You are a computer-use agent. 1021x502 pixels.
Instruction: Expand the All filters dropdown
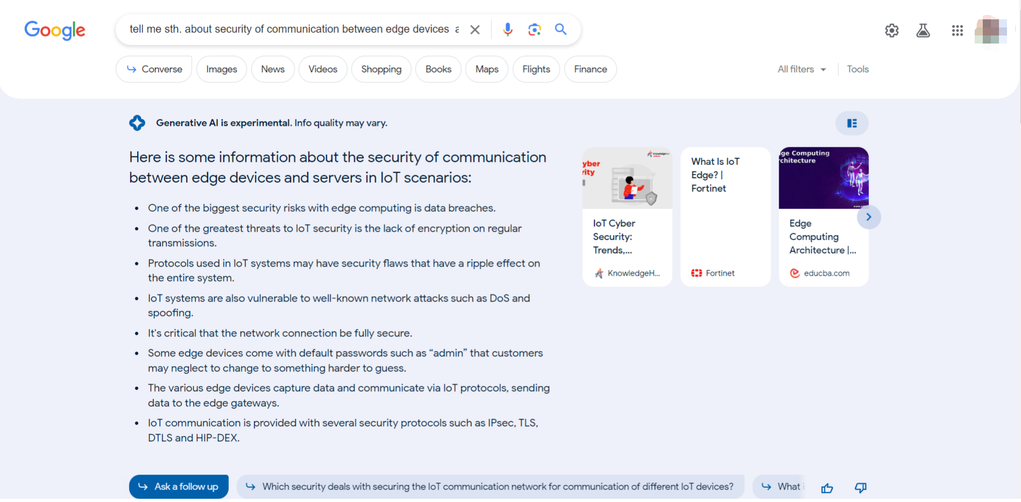coord(801,69)
